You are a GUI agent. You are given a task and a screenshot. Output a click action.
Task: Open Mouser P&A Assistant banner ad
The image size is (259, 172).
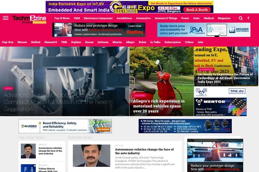[204, 30]
